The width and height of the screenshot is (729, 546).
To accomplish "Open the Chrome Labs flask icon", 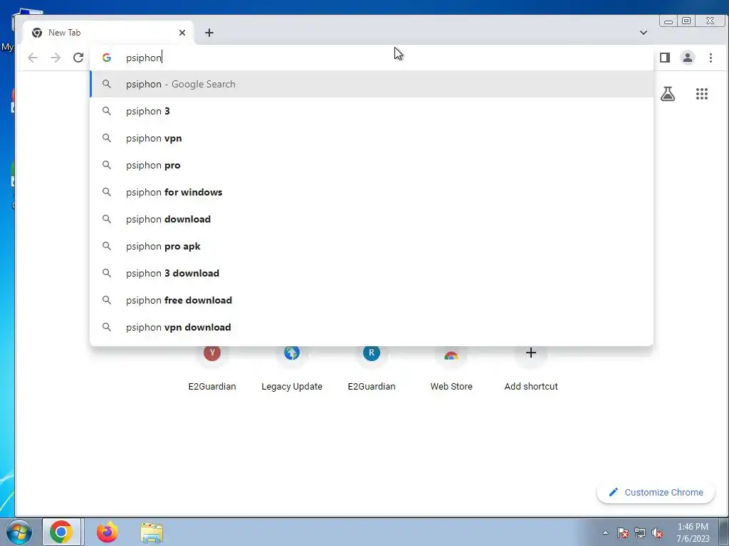I will [668, 94].
